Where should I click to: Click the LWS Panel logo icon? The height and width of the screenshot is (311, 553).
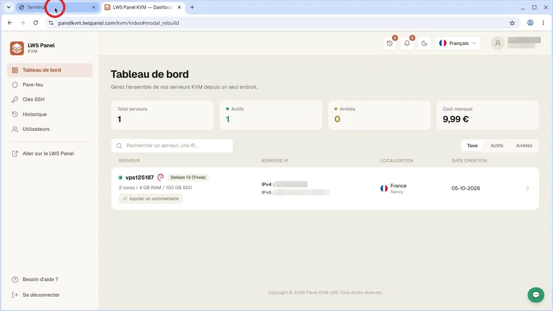pyautogui.click(x=17, y=48)
